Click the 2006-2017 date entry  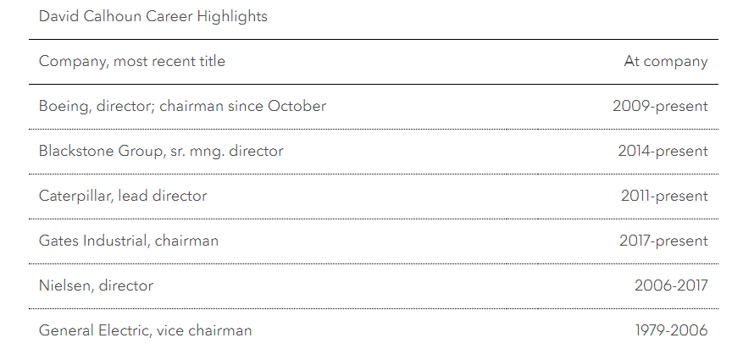(x=670, y=285)
